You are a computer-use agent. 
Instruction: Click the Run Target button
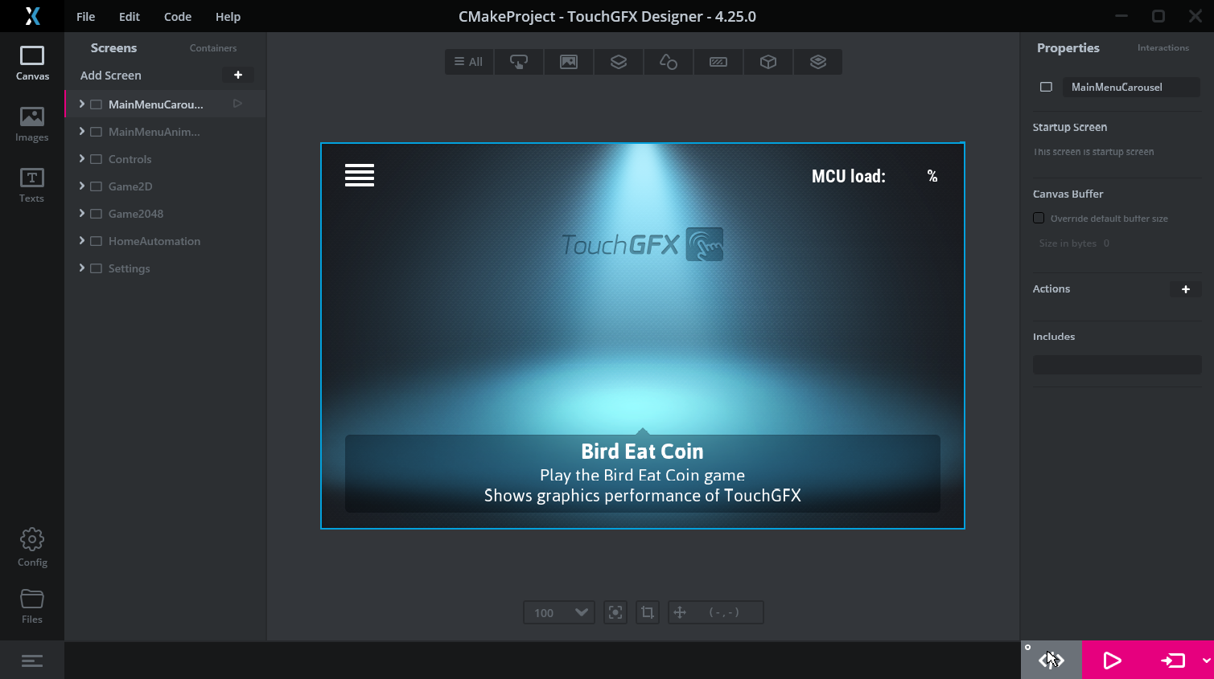(x=1173, y=660)
